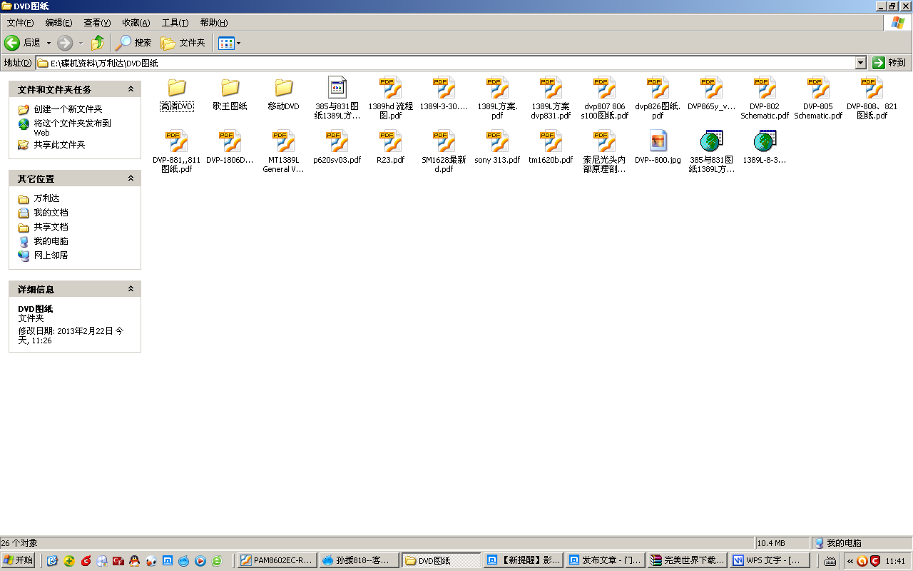
Task: Click the 开始 Start button
Action: 19,560
